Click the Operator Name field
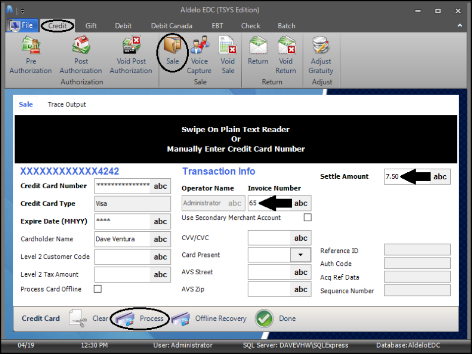The width and height of the screenshot is (472, 354). coord(213,203)
